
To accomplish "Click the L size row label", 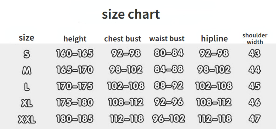I will click(x=27, y=87).
